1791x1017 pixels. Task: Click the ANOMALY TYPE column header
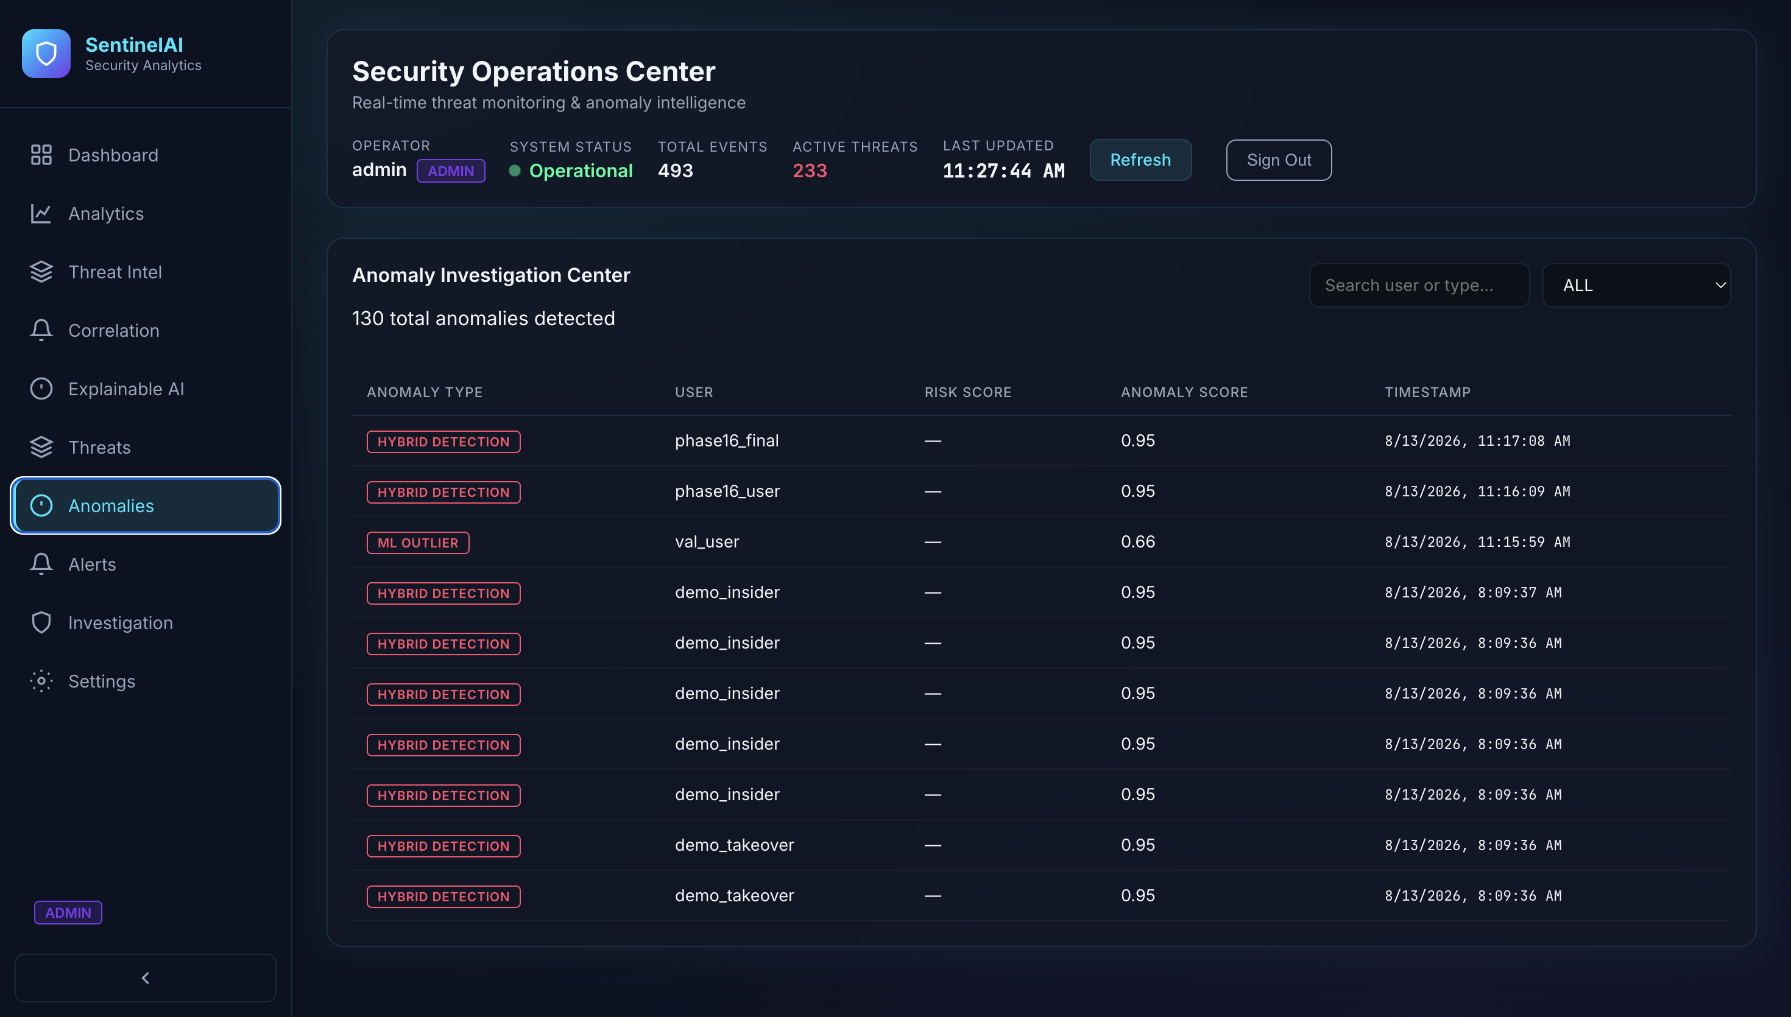pos(425,393)
